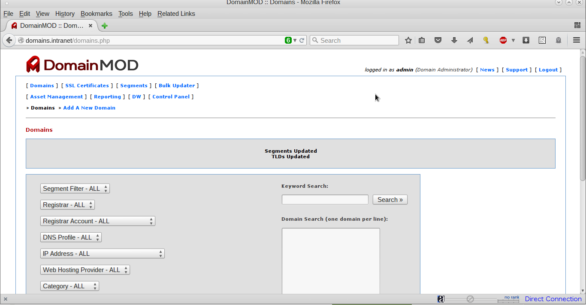This screenshot has width=586, height=305.
Task: Show bookmarks list icon
Action: [422, 40]
